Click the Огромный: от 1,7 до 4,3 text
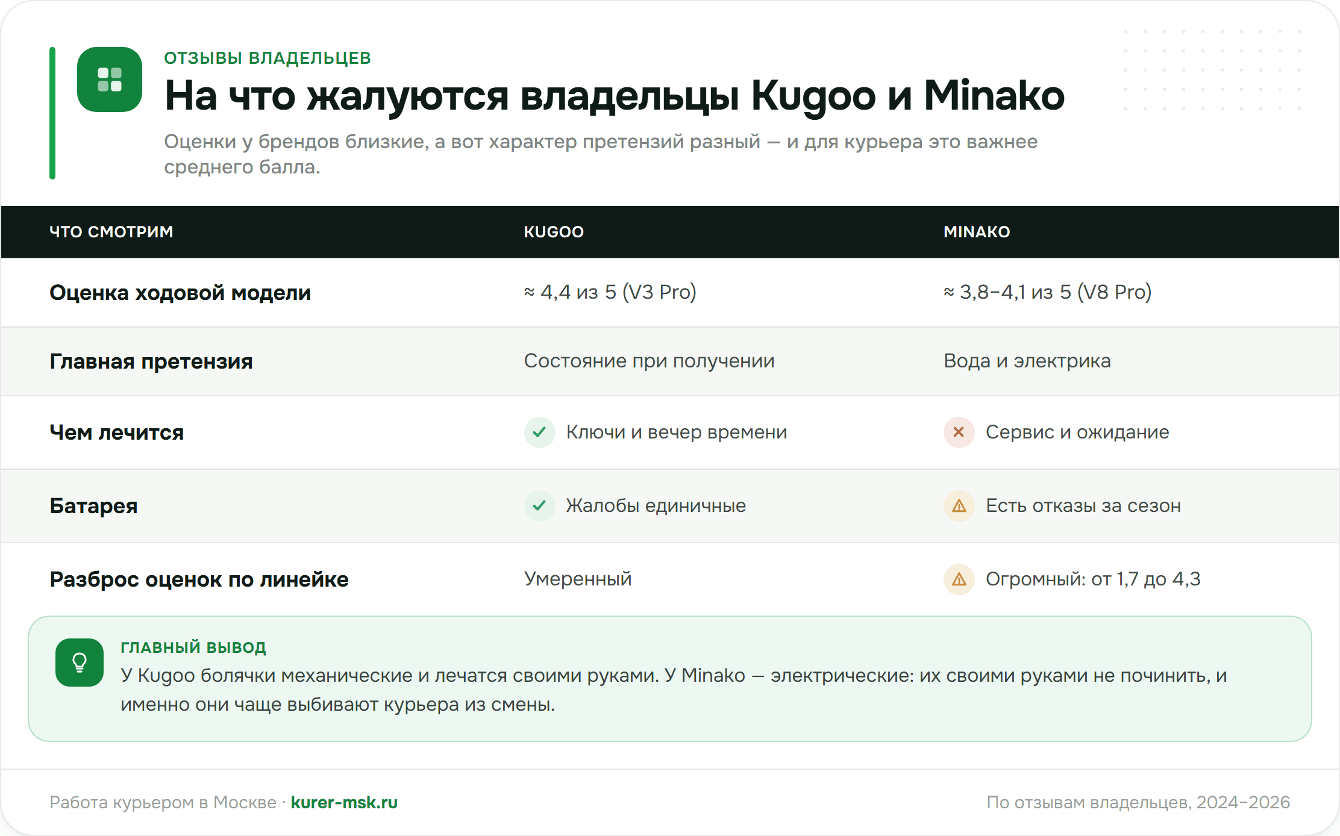Image resolution: width=1340 pixels, height=836 pixels. [x=1093, y=579]
